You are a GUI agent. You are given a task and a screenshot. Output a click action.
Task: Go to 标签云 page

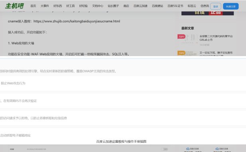[x=192, y=6]
